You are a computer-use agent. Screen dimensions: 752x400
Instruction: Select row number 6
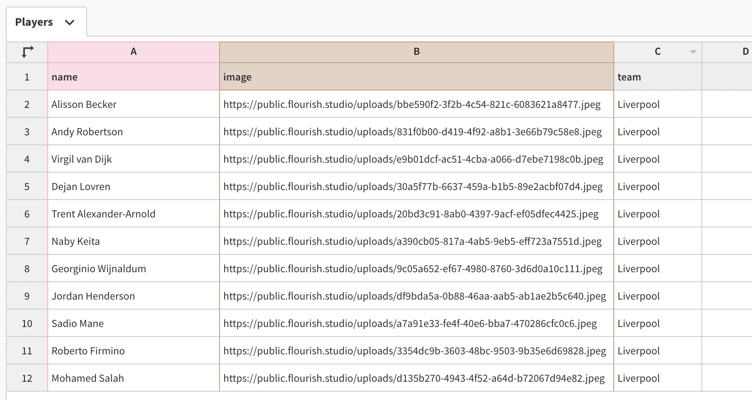pos(27,214)
